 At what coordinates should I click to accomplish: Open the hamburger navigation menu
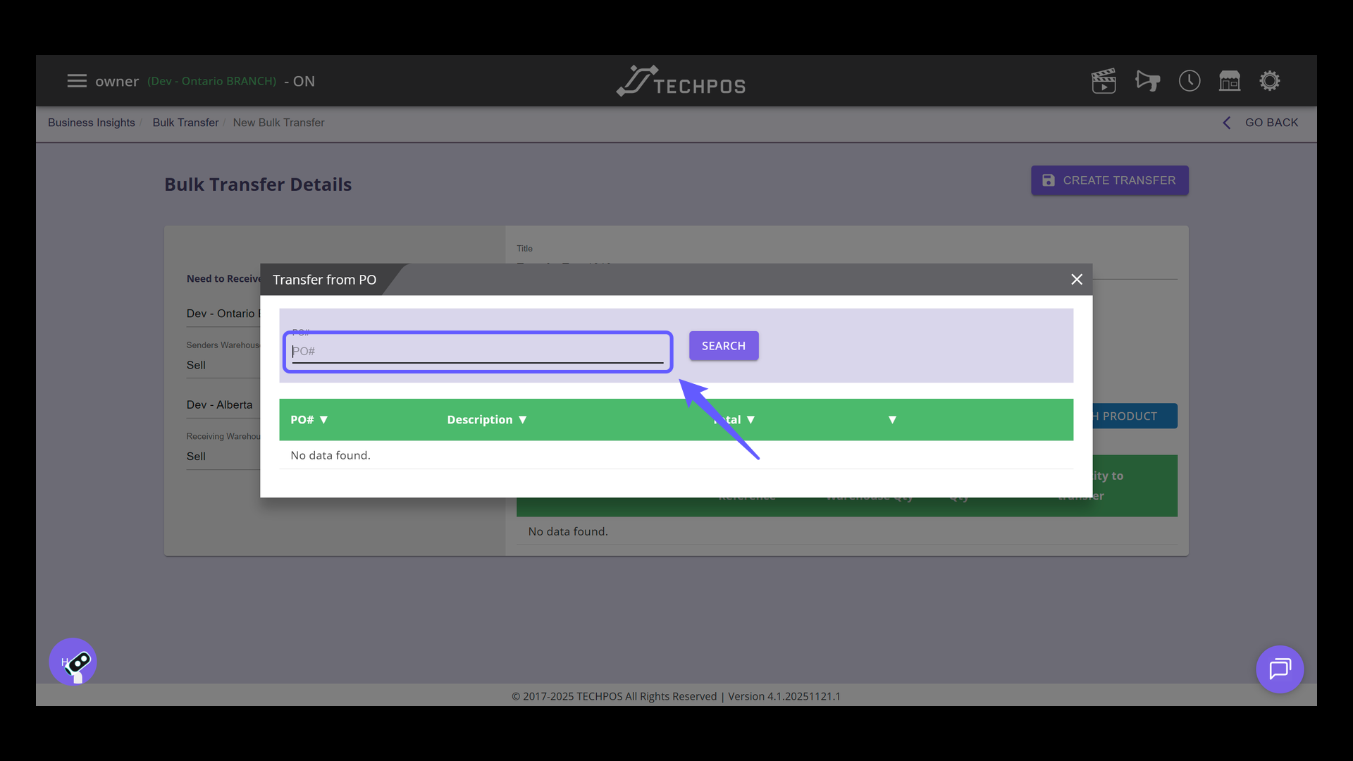point(77,81)
